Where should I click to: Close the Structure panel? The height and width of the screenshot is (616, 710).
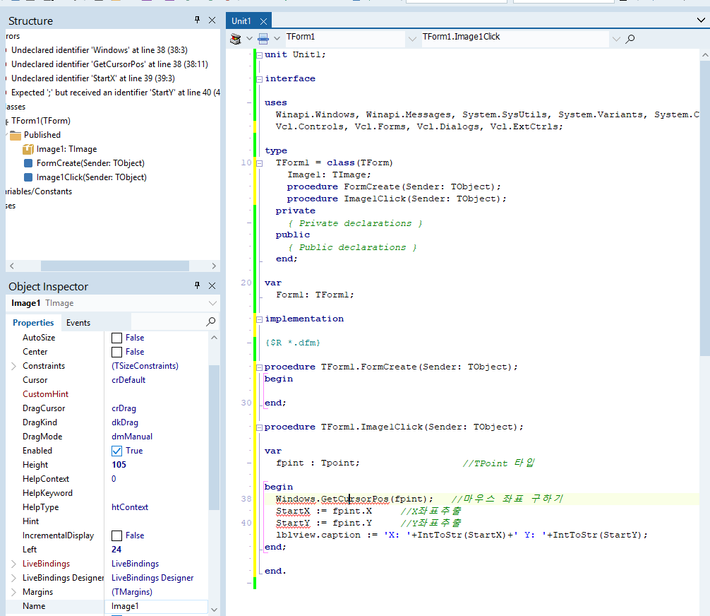212,20
